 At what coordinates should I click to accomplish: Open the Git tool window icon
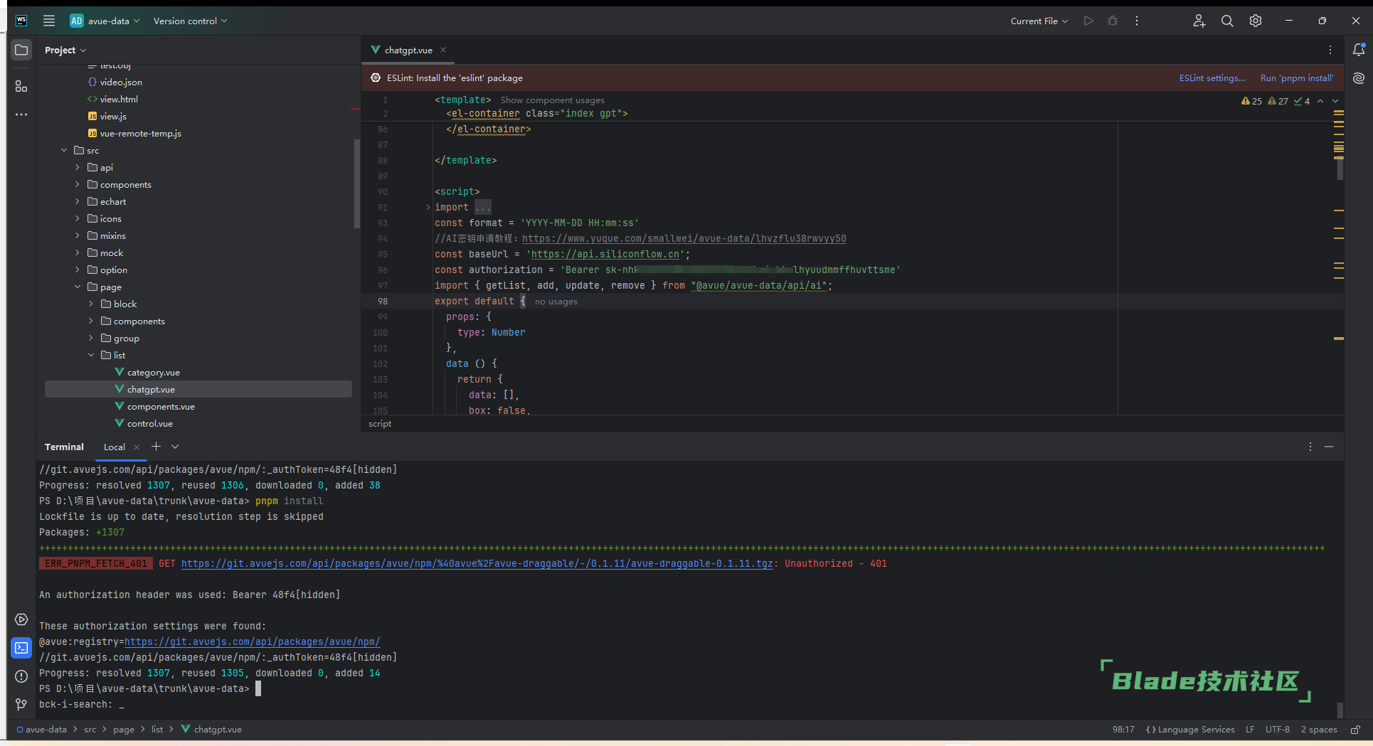21,704
